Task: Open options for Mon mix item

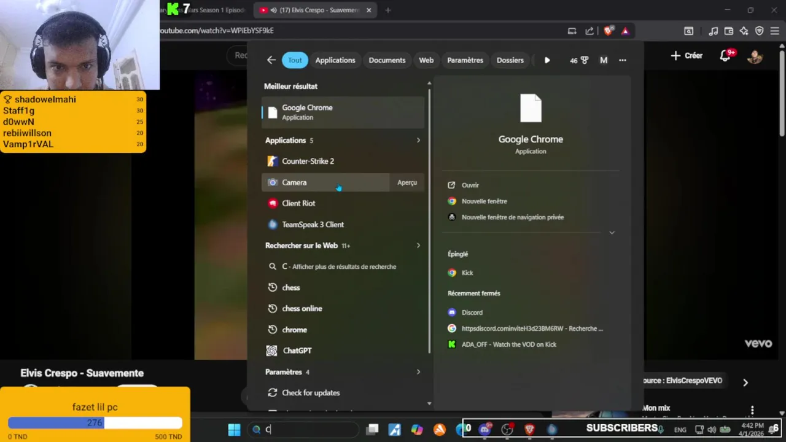Action: coord(752,409)
